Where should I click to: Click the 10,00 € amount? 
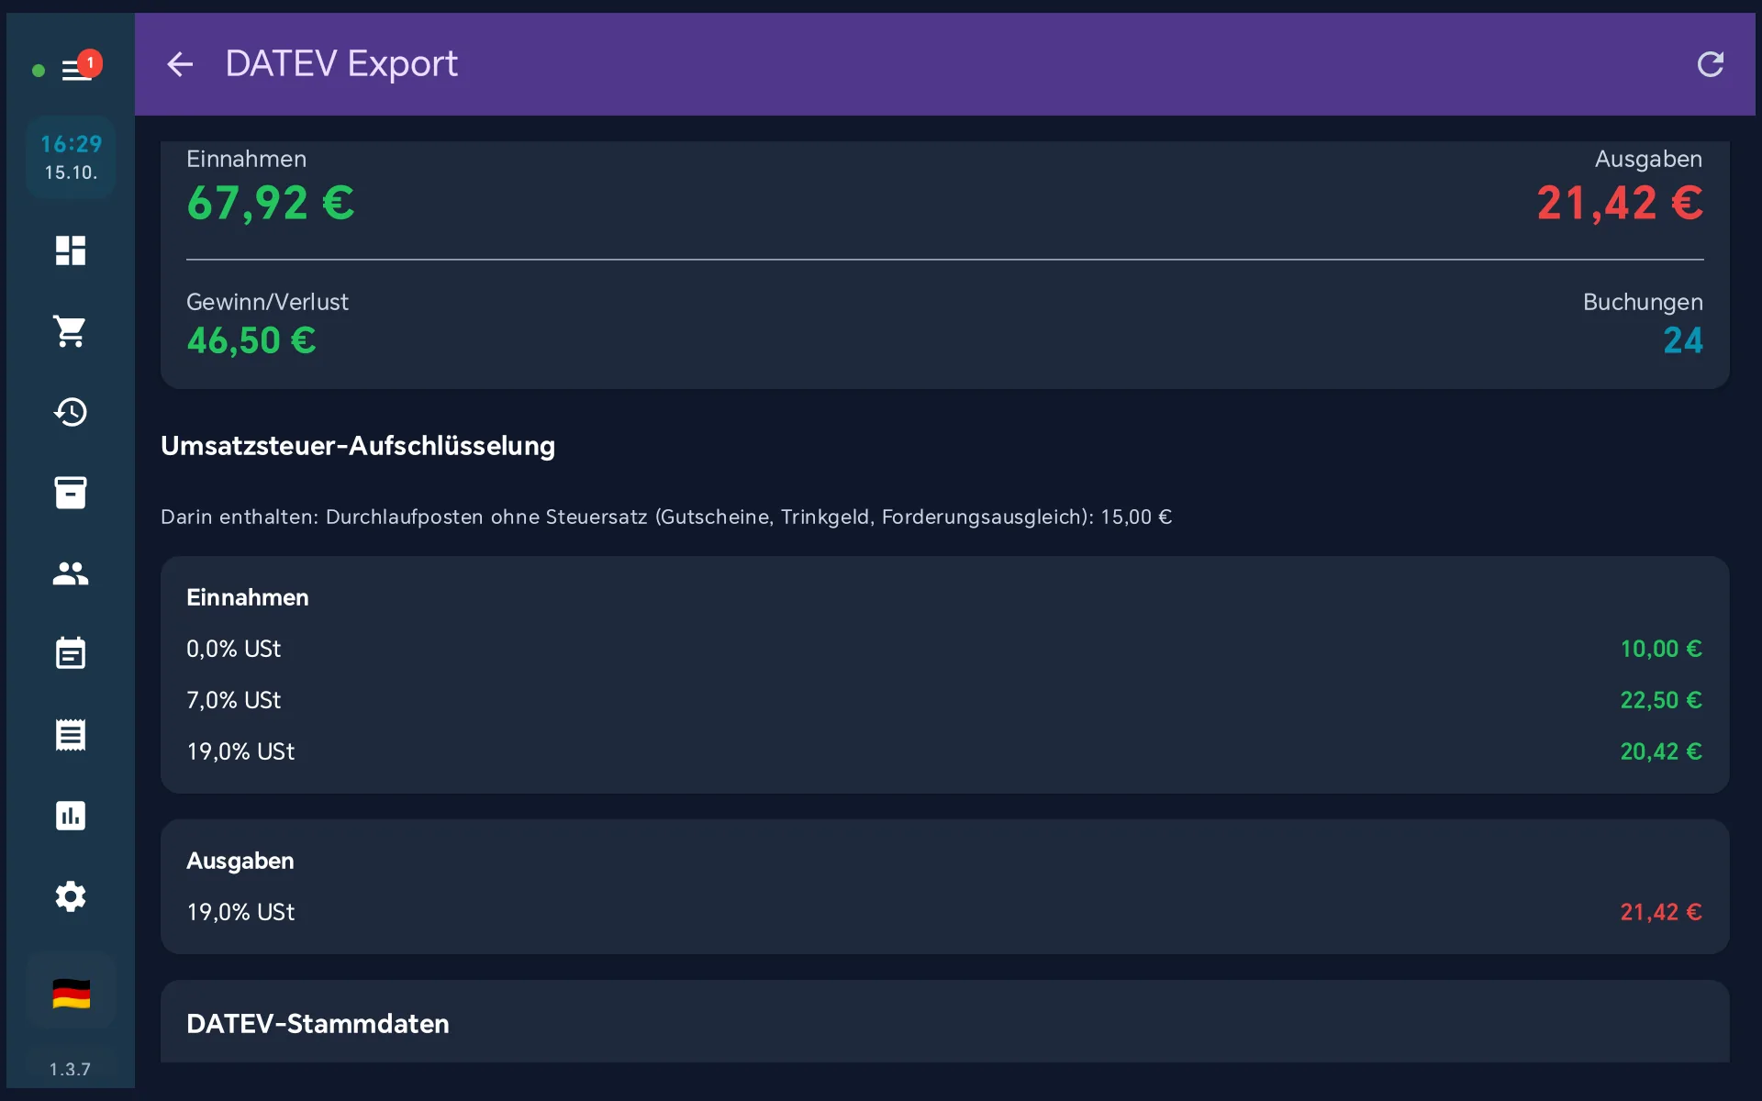click(x=1661, y=649)
